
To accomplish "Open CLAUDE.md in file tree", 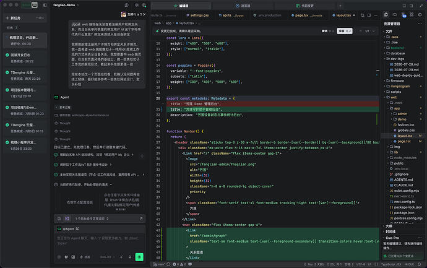I will click(x=403, y=185).
